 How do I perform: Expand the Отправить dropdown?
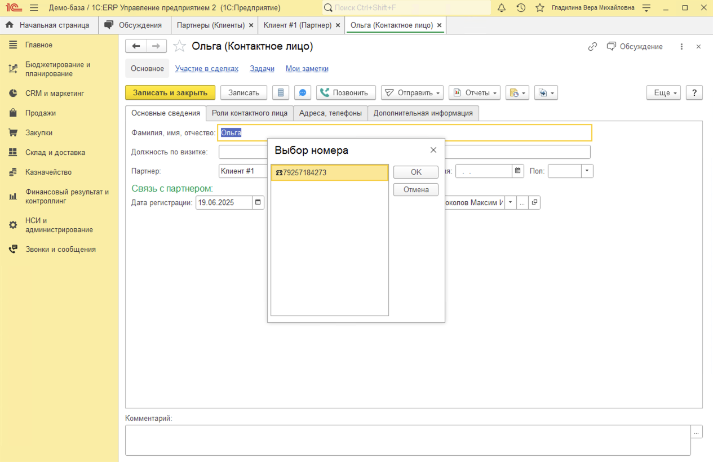412,93
